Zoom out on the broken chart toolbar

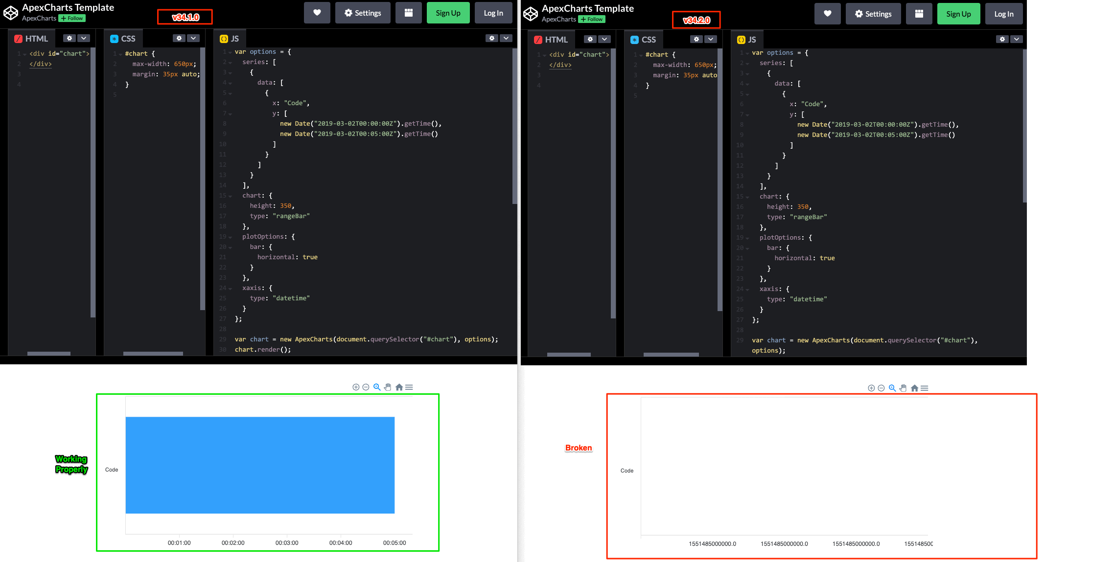pos(881,388)
